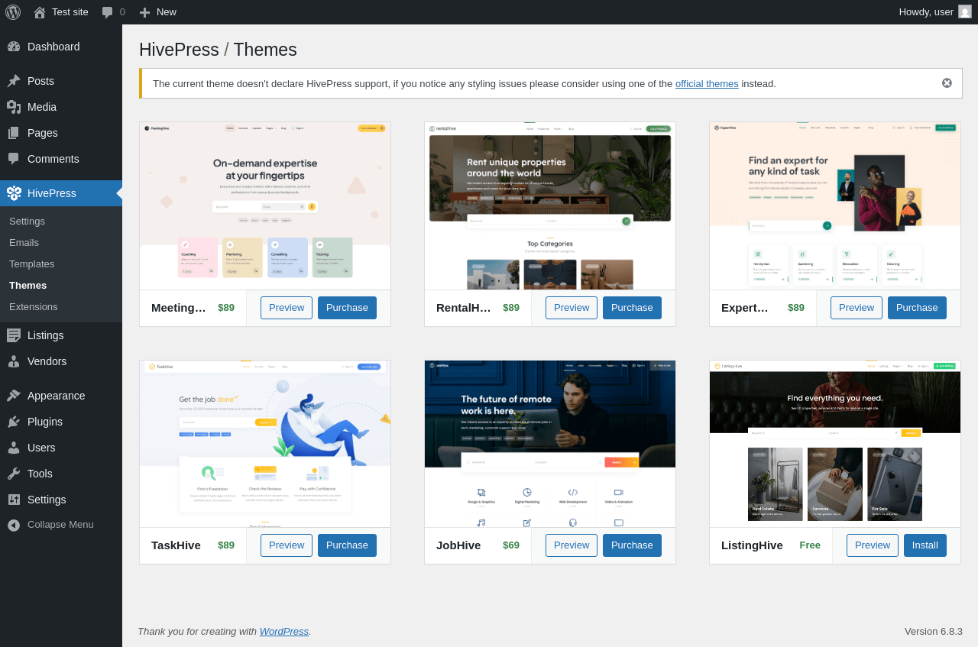Purchase the RentalHive theme
Screen dimensions: 978x647
(632, 308)
